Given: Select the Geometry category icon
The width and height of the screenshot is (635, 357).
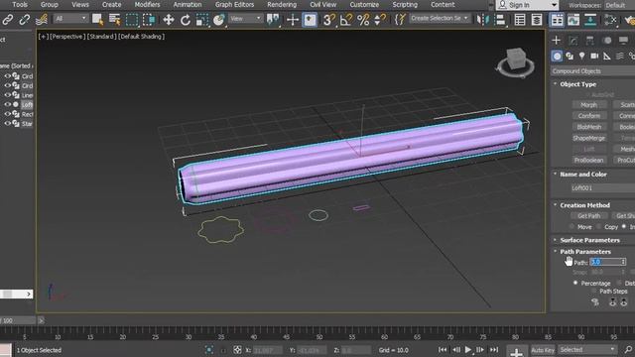Looking at the screenshot, I should (557, 56).
